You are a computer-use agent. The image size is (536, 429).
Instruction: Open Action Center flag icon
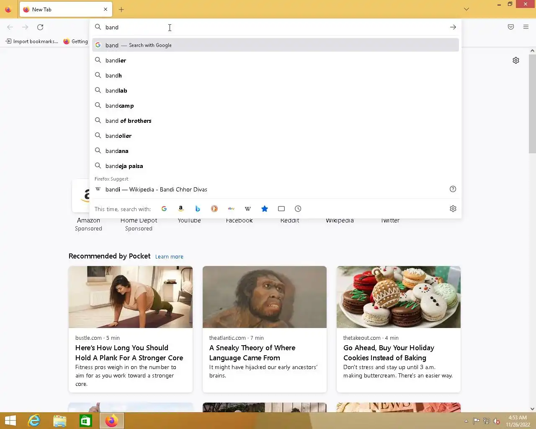pyautogui.click(x=477, y=421)
